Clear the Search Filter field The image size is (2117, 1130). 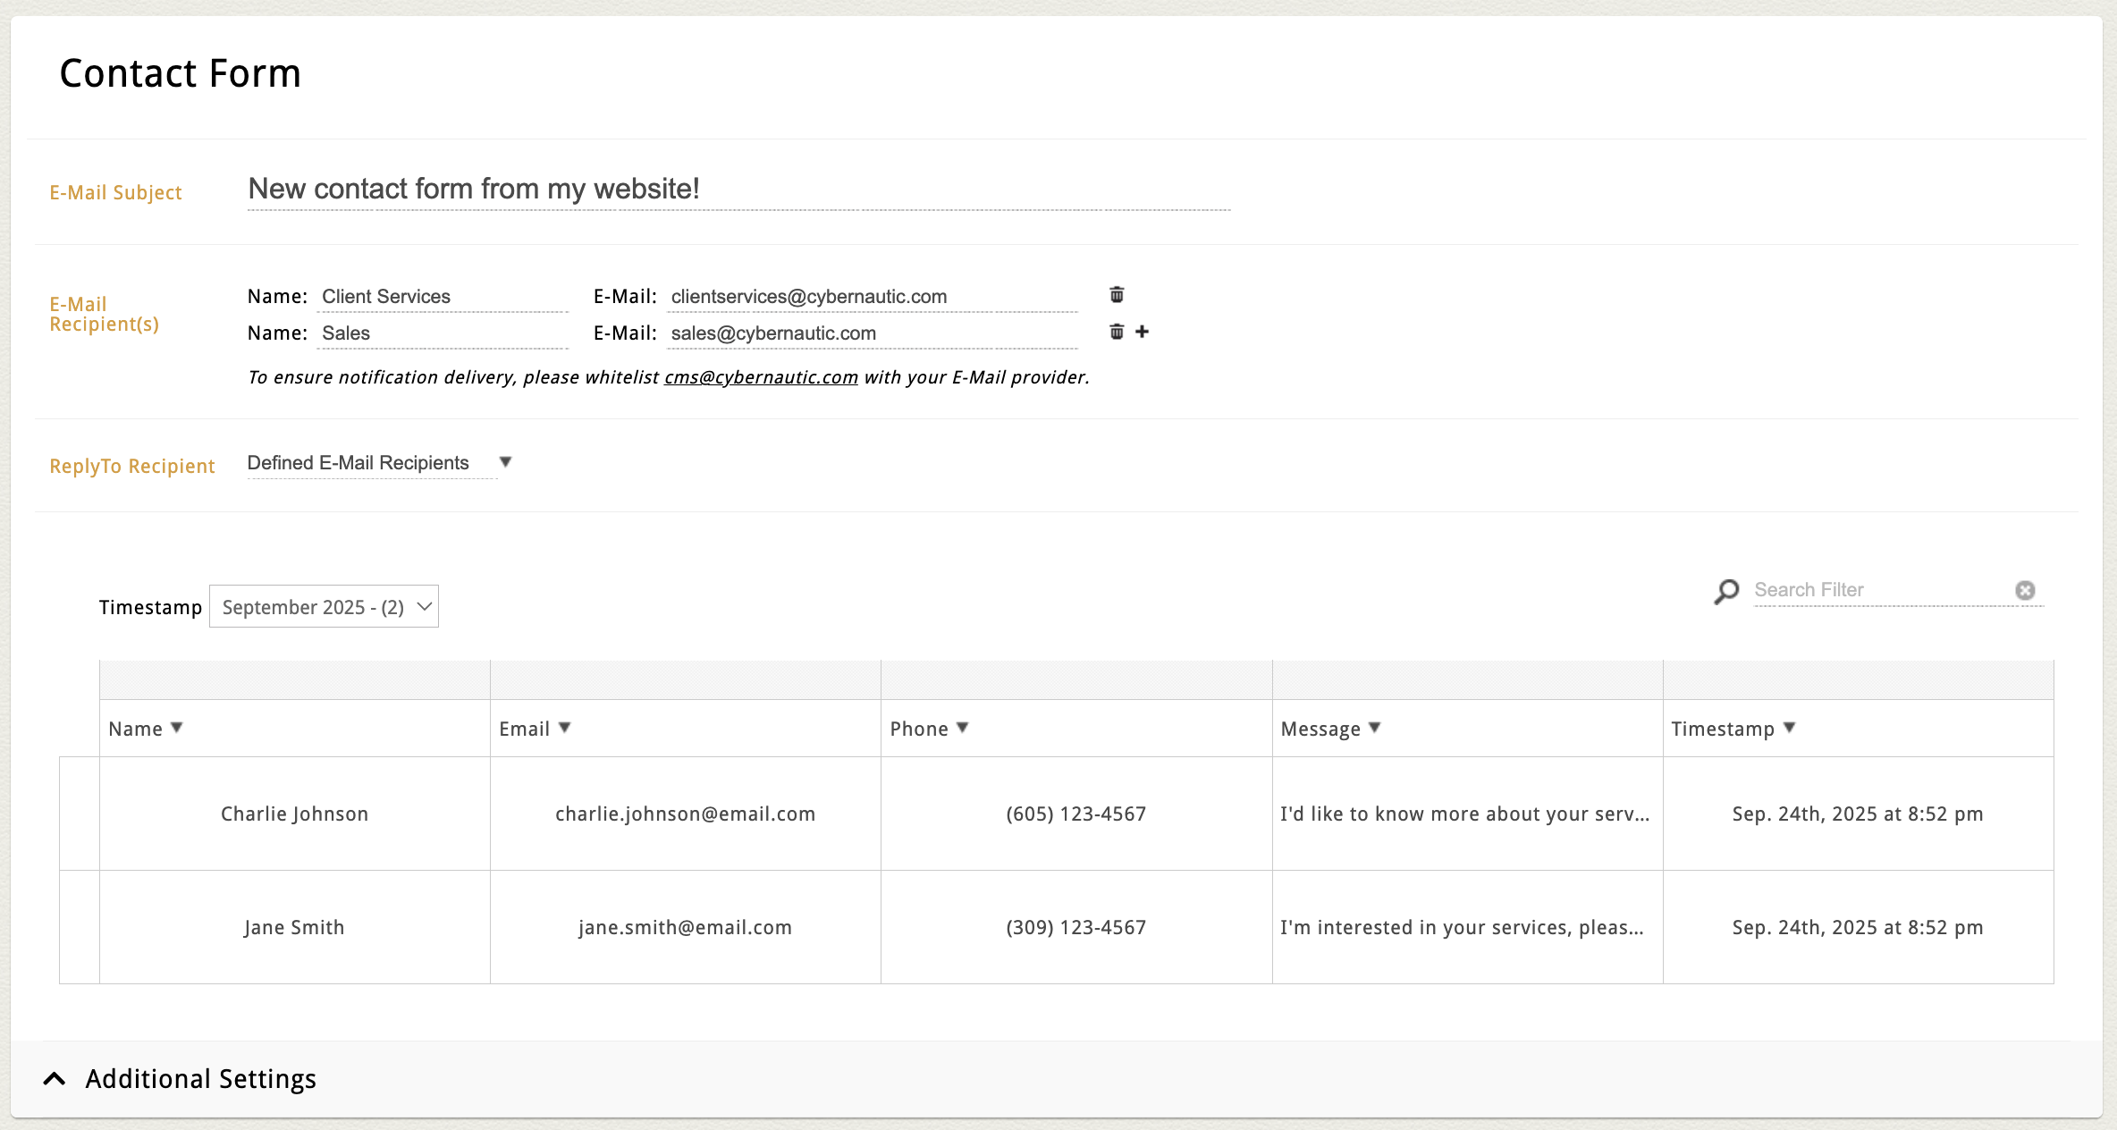(x=2025, y=590)
